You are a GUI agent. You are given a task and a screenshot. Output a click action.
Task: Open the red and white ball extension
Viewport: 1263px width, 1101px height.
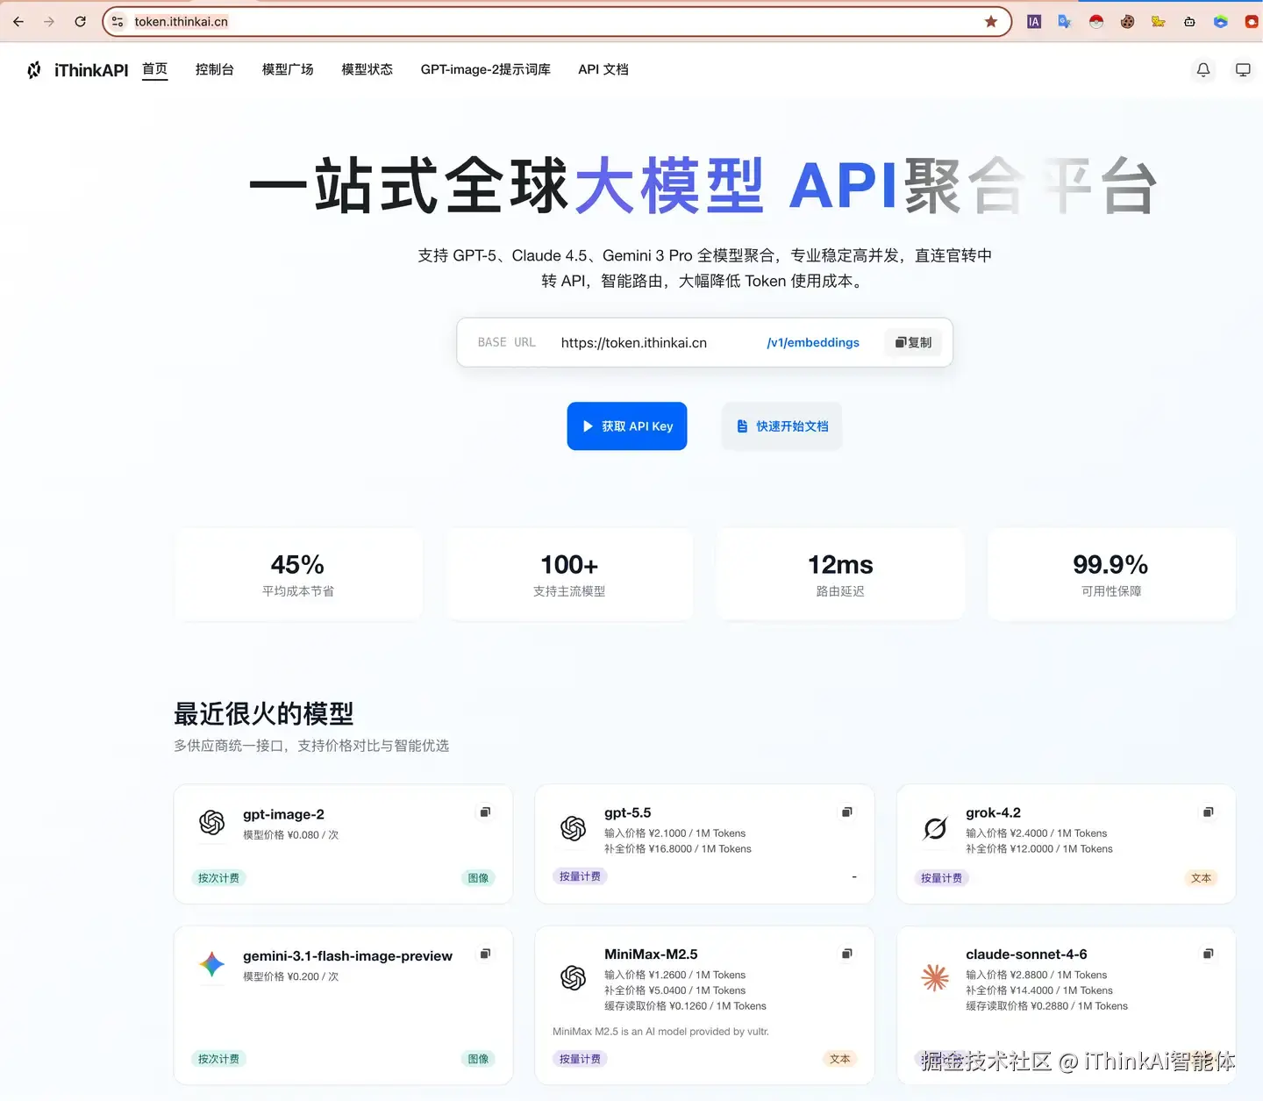point(1096,22)
